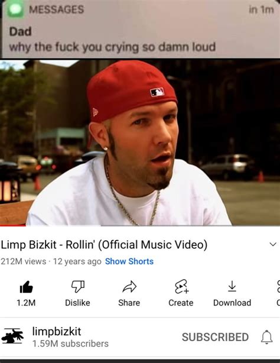Seek using the red video progress bar
Viewport: 280px width, 363px height.
coord(140,225)
